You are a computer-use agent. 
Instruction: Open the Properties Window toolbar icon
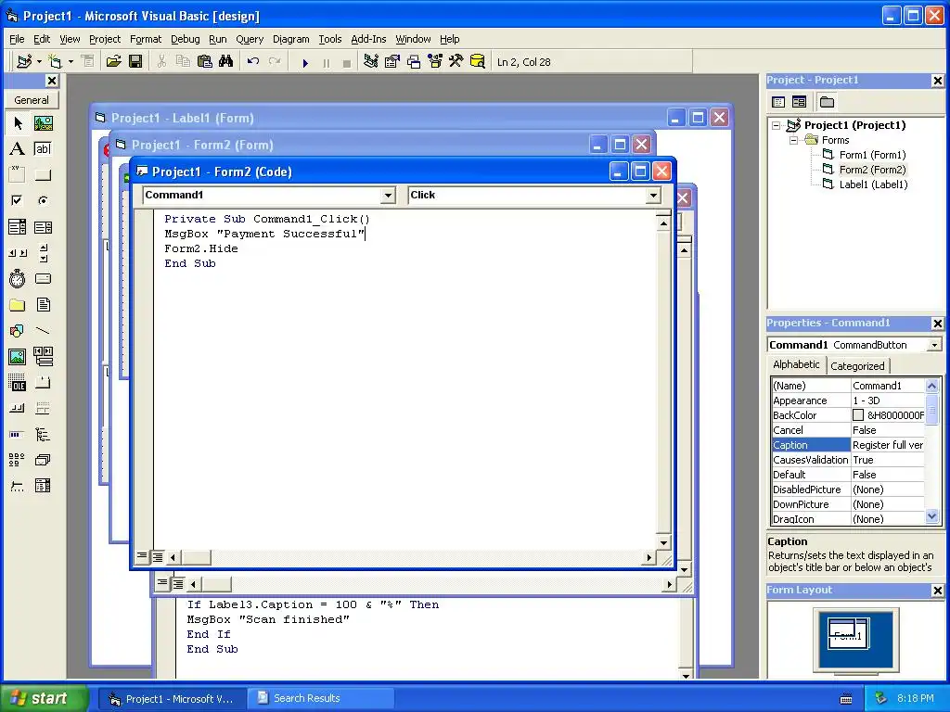[392, 61]
